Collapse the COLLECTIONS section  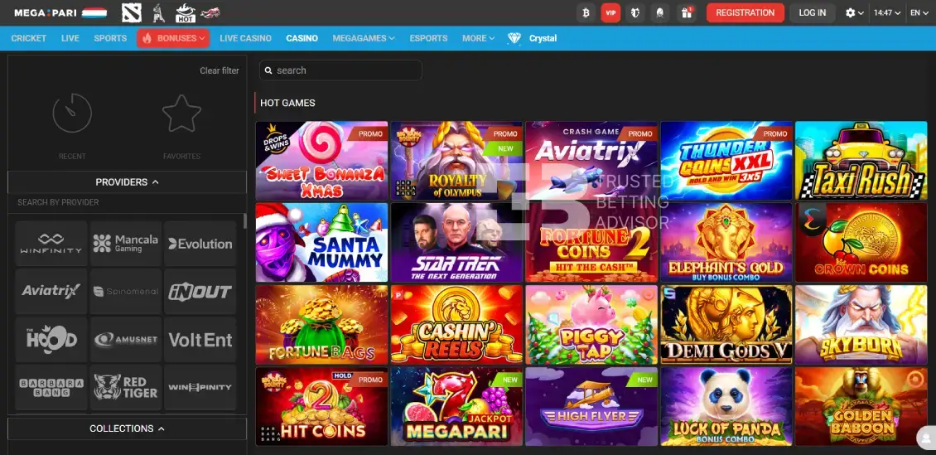click(x=128, y=428)
